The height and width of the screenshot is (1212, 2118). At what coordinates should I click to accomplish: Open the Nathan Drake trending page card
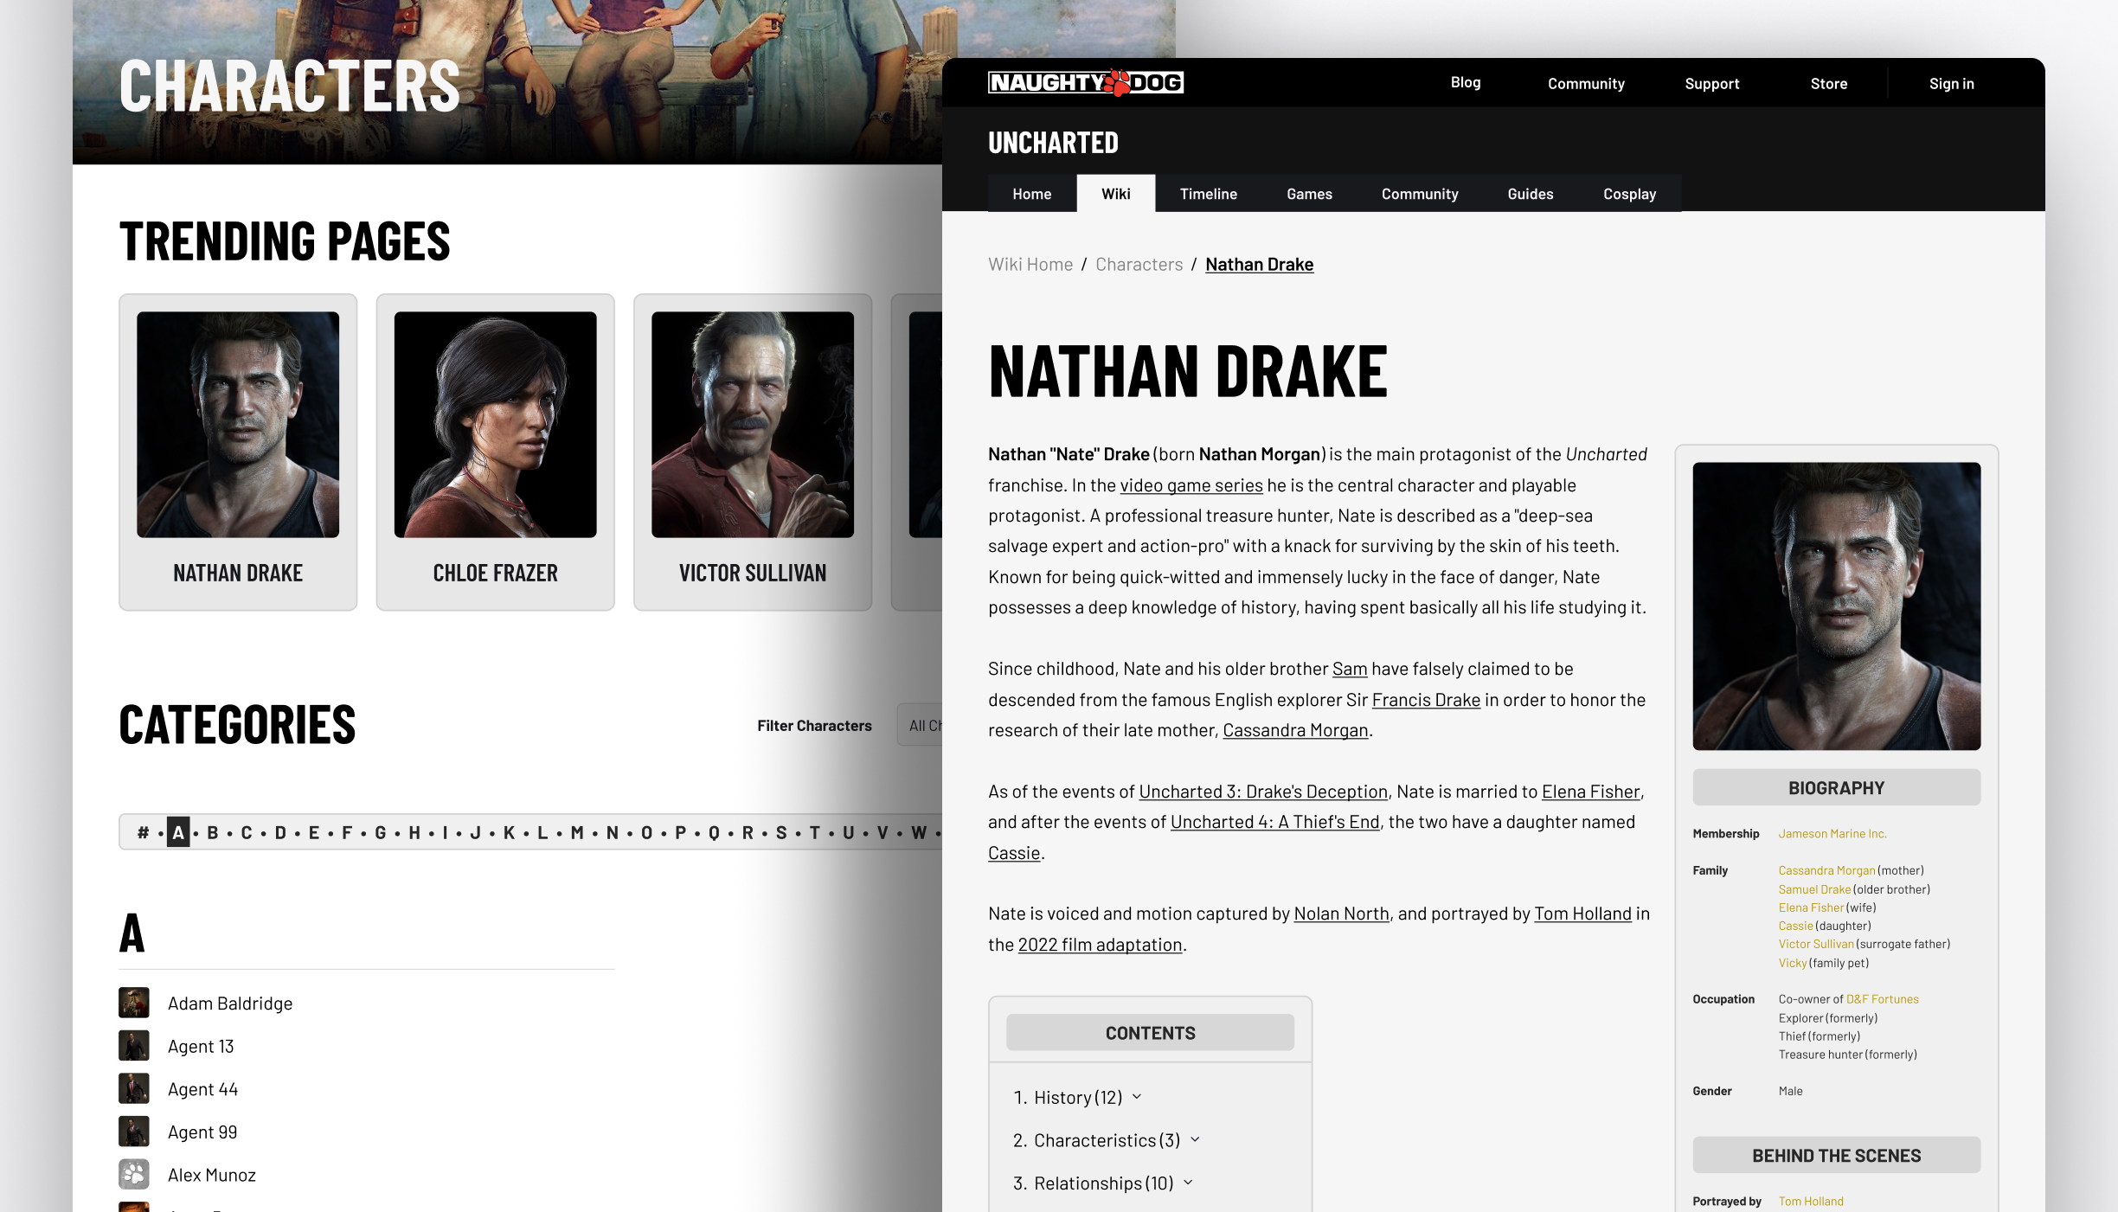click(x=238, y=452)
